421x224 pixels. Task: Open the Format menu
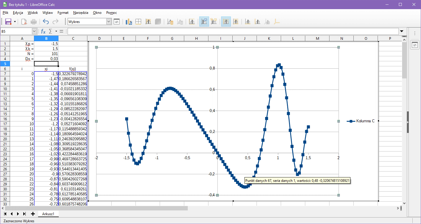[x=63, y=13]
